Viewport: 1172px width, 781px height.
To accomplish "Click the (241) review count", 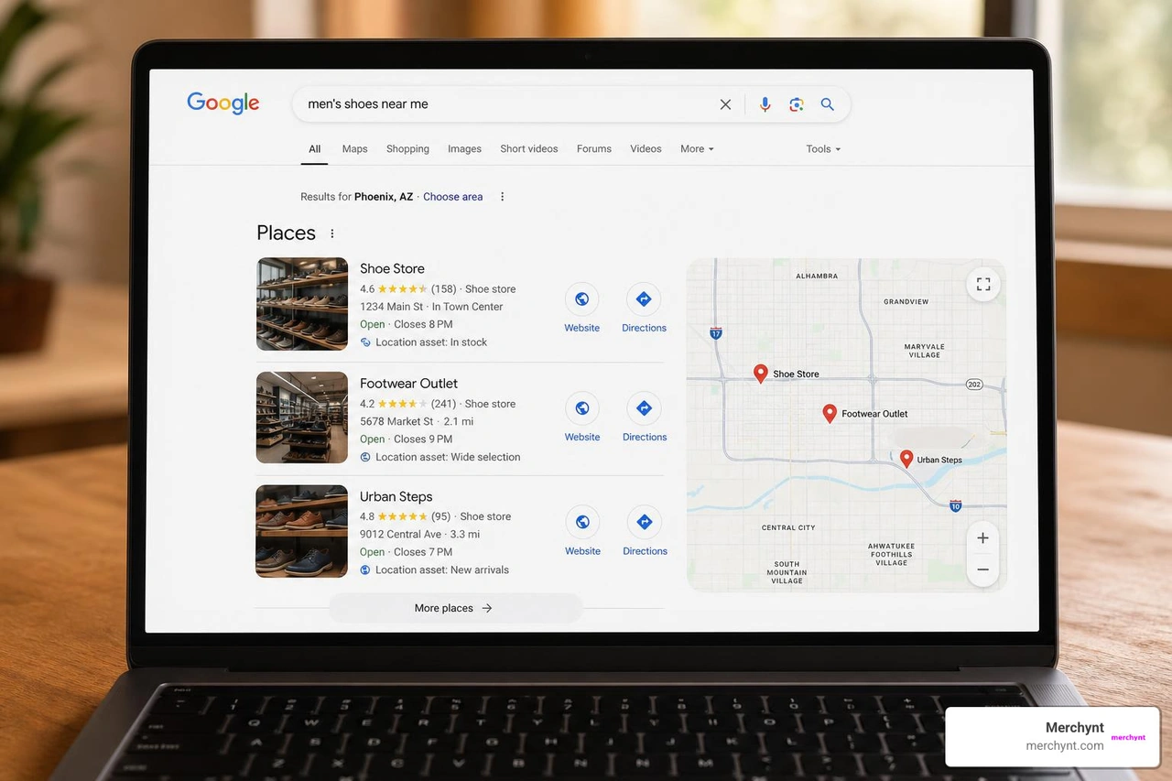I will click(x=444, y=404).
